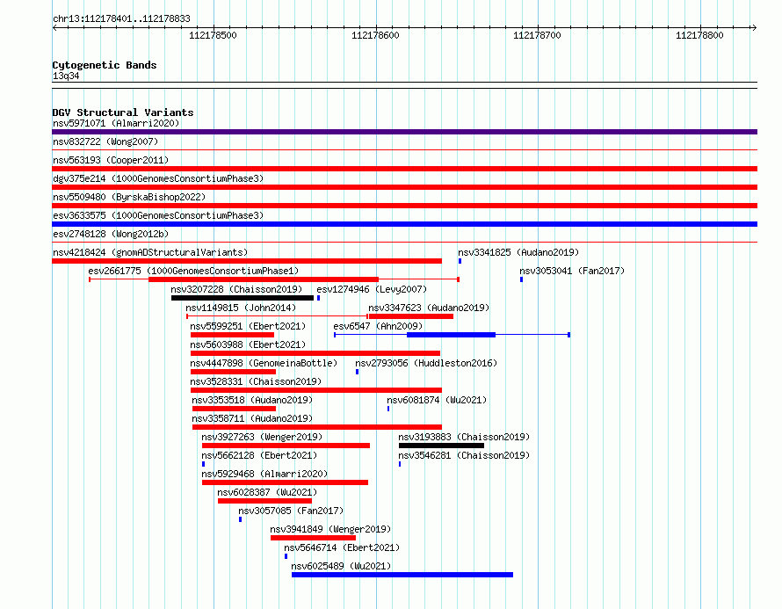
Task: Click nsv2793056 (Huddleston2016) label
Action: (x=426, y=363)
